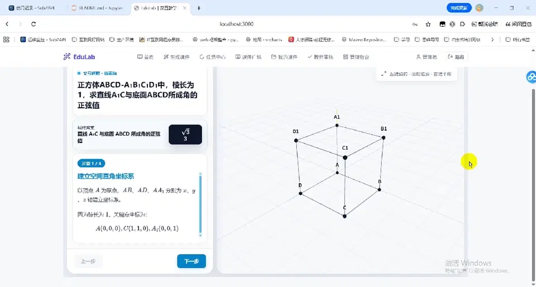The height and width of the screenshot is (287, 536).
Task: Open the web bookmark with globe icon
Action: pyautogui.click(x=216, y=40)
